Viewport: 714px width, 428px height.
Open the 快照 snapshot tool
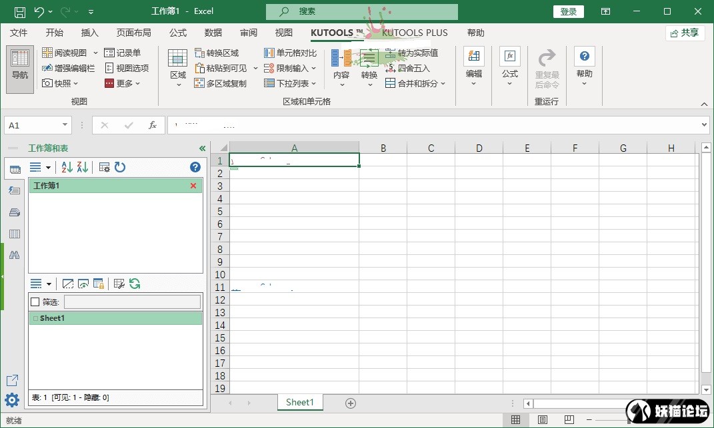pyautogui.click(x=59, y=83)
